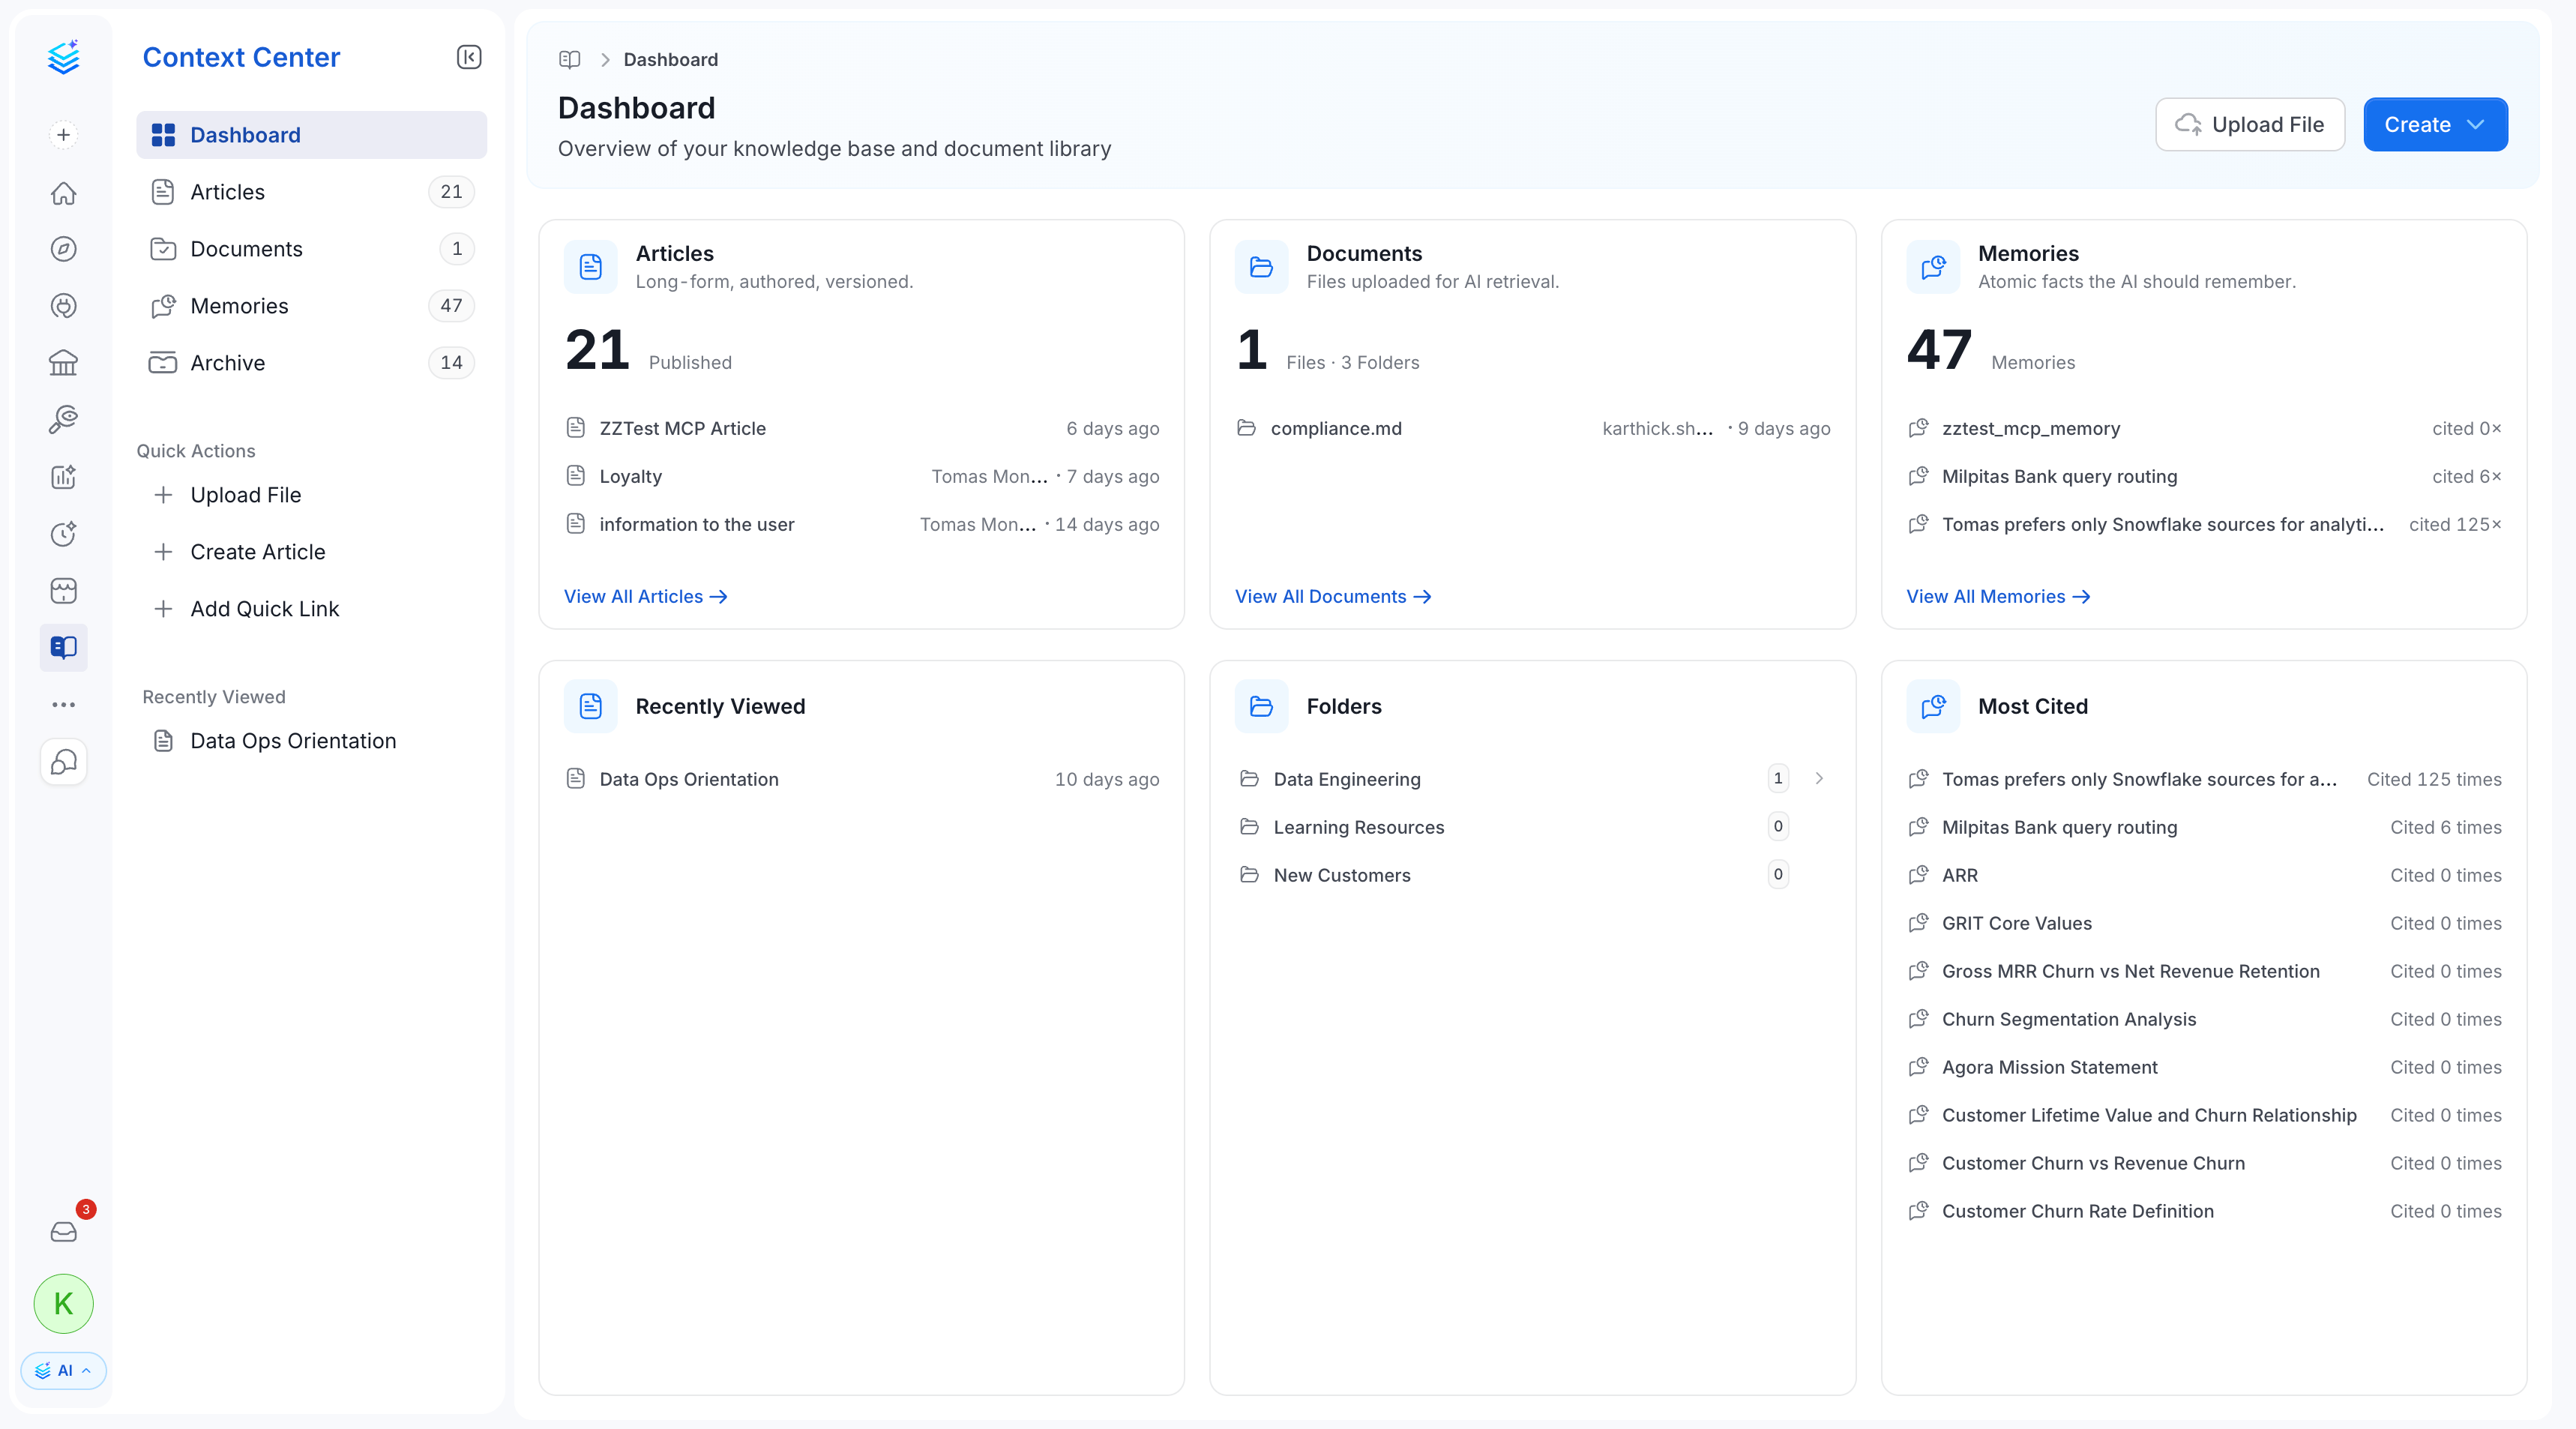
Task: Click the plus icon atop left rail
Action: pos(63,135)
